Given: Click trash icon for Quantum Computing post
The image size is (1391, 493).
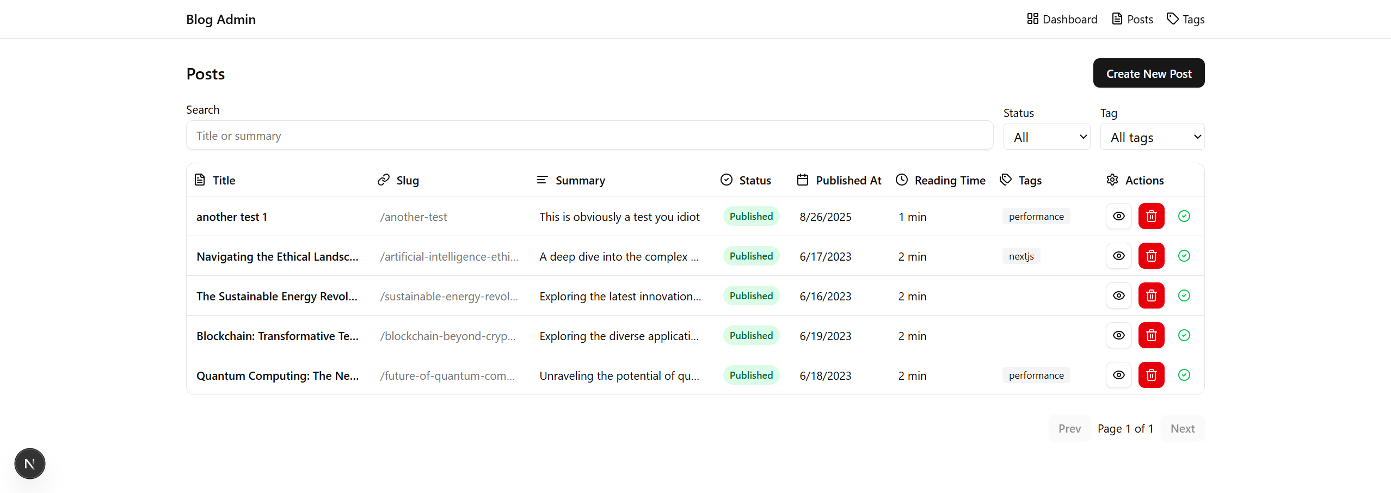Looking at the screenshot, I should [1151, 375].
